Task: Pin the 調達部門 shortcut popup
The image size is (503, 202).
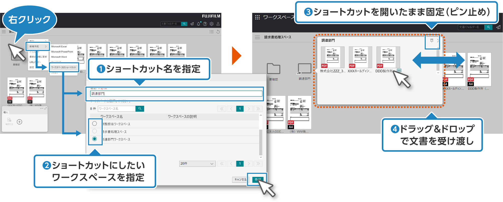Action: (x=432, y=40)
